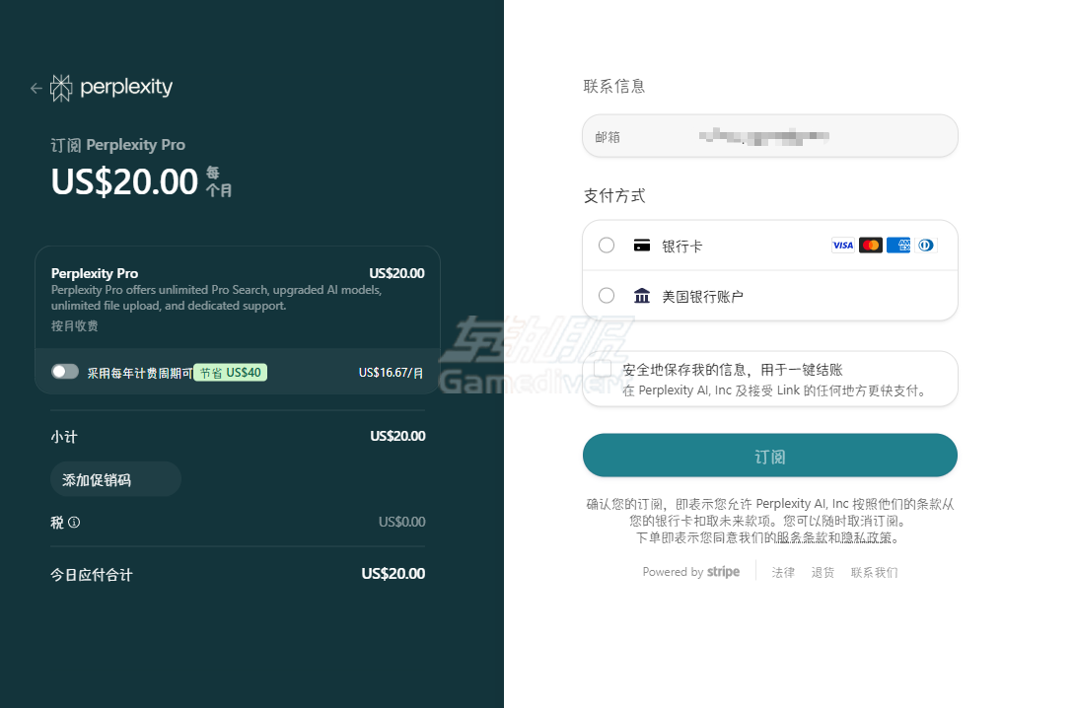The image size is (1073, 708).
Task: Click the 订阅 subscribe button
Action: [x=770, y=455]
